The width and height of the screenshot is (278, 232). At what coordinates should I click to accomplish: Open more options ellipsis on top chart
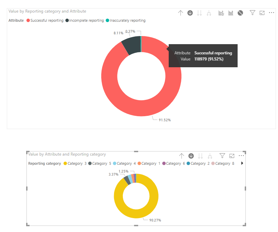tap(272, 13)
